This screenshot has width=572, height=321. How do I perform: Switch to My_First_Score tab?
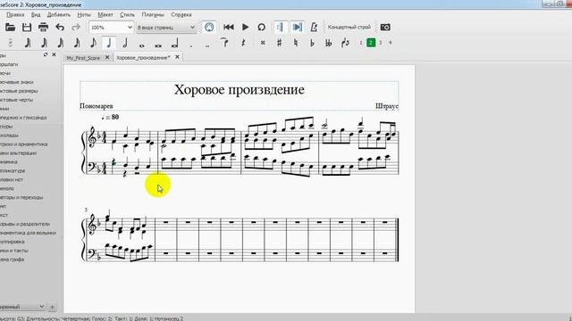[83, 57]
